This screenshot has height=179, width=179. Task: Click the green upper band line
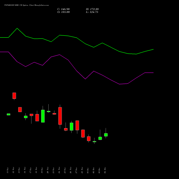click(77, 38)
